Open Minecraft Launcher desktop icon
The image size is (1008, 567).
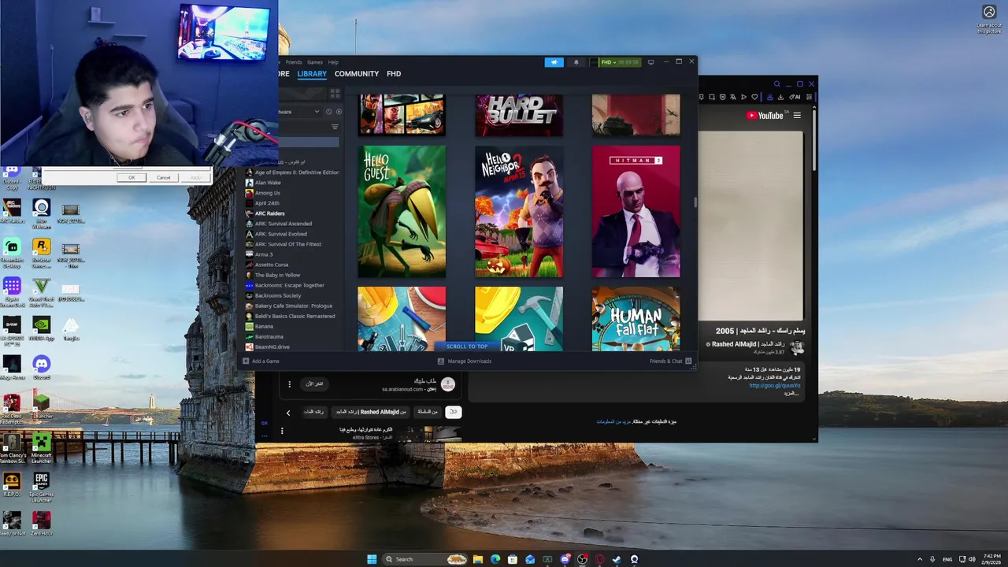click(x=41, y=447)
